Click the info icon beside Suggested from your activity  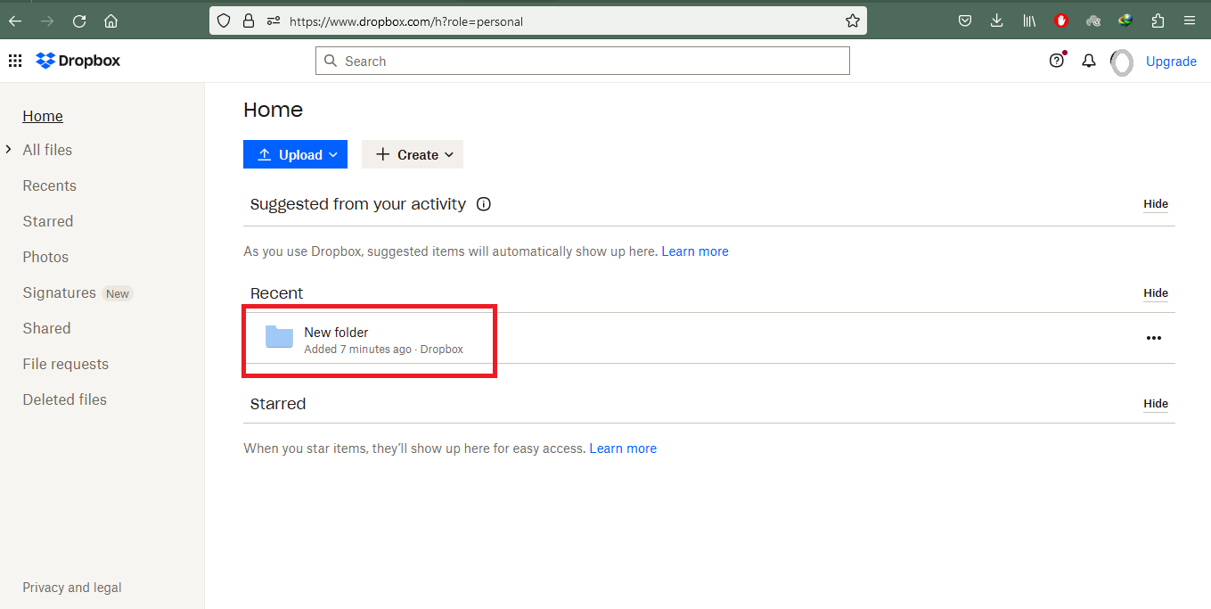pos(484,204)
